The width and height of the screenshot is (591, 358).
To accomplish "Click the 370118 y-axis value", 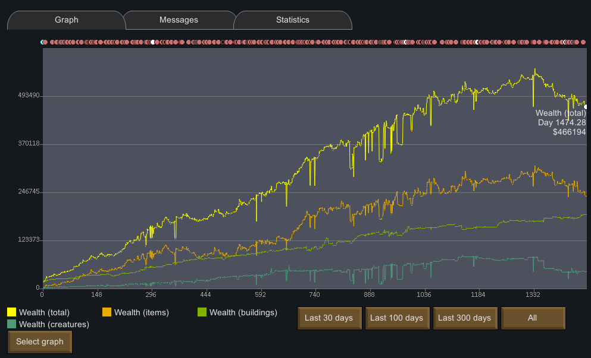I will [x=29, y=144].
